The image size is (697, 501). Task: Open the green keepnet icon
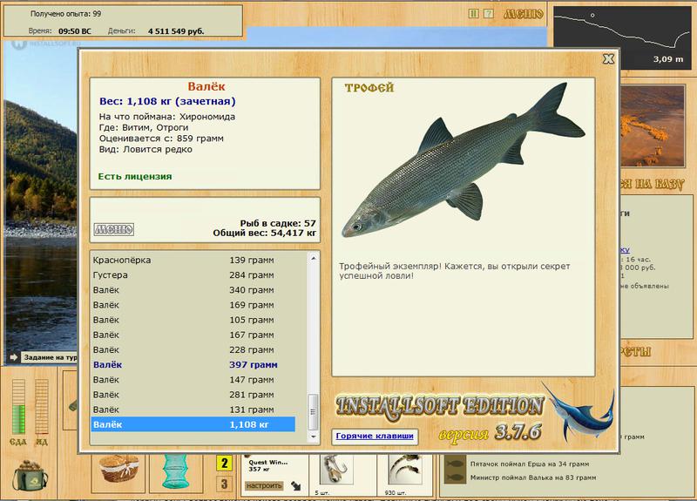pos(175,471)
